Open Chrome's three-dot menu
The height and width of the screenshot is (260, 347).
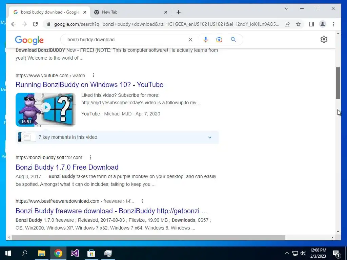pyautogui.click(x=333, y=24)
